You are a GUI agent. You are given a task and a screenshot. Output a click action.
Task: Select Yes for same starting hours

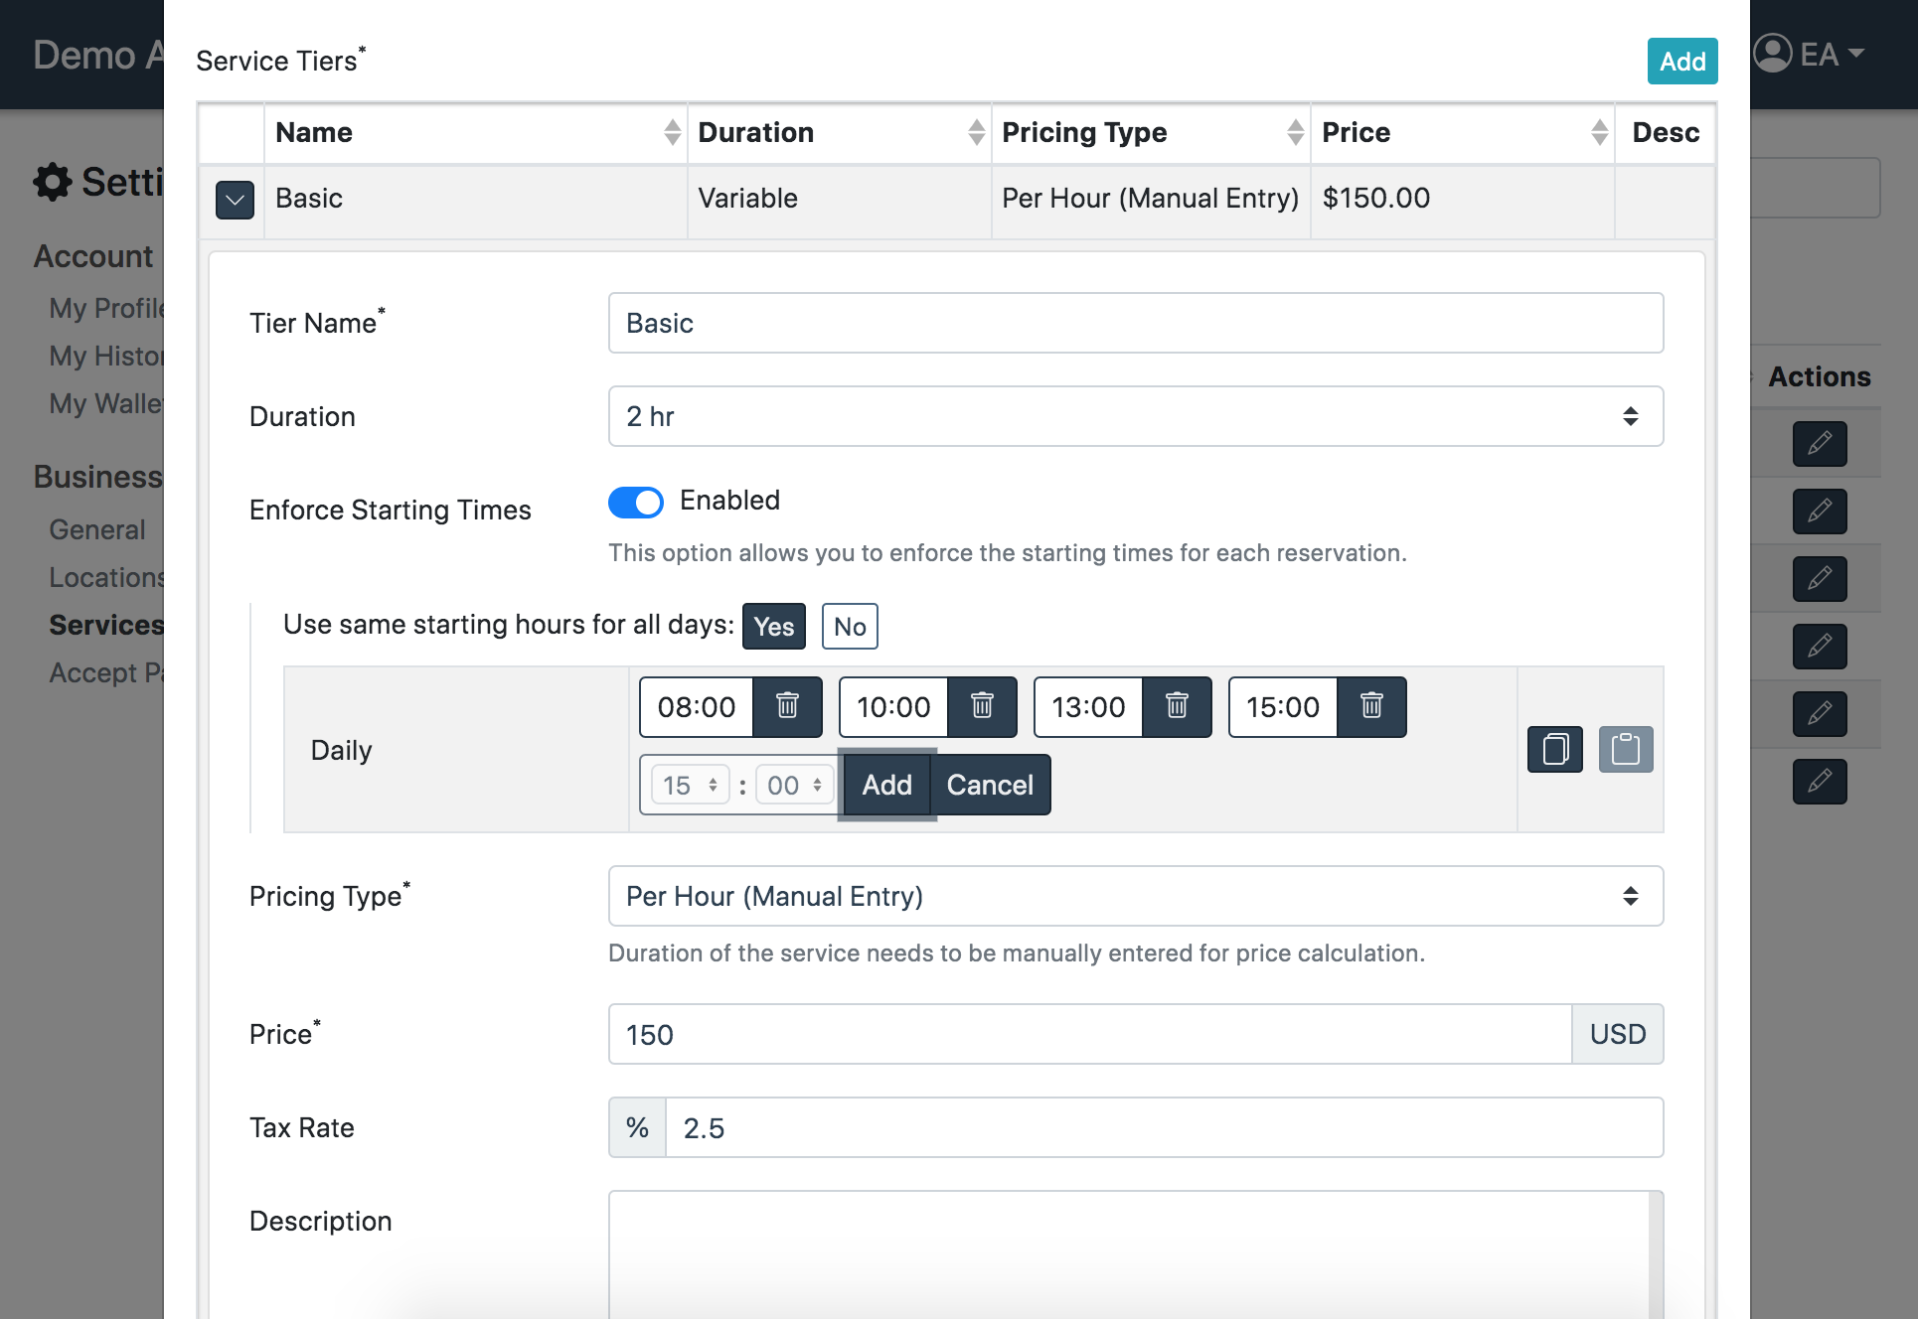pyautogui.click(x=773, y=627)
